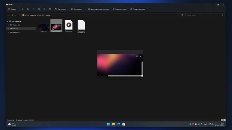Expand the Windows (C:) tree node
This screenshot has width=232, height=130.
pos(8,25)
